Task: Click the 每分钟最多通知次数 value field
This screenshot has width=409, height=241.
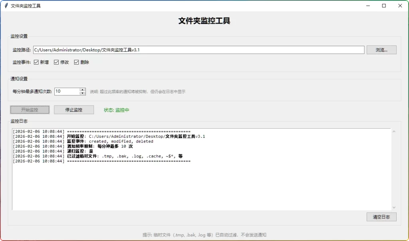Action: pos(68,91)
